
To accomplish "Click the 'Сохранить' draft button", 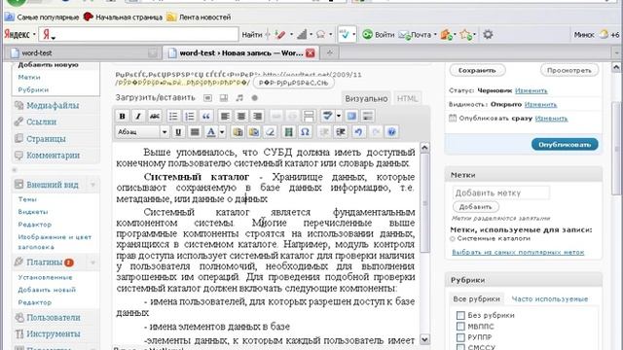I will (x=477, y=70).
